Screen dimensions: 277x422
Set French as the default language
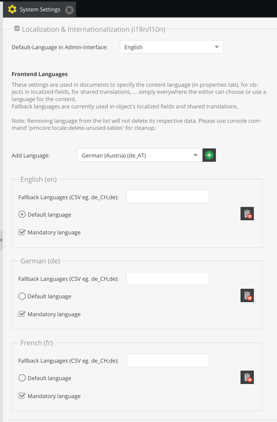22,378
